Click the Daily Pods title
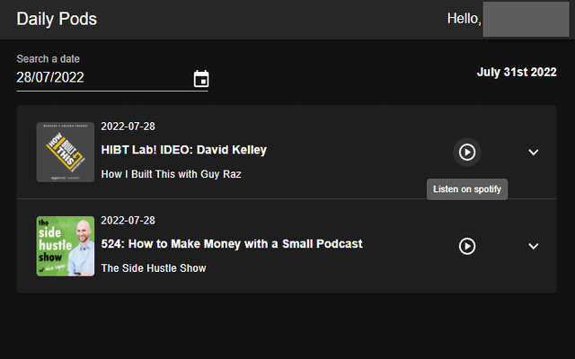This screenshot has height=359, width=575. 57,19
